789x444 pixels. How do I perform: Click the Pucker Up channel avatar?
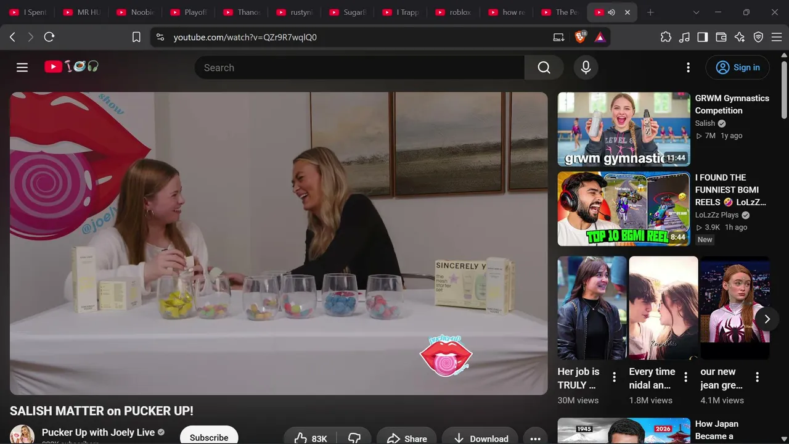click(22, 435)
